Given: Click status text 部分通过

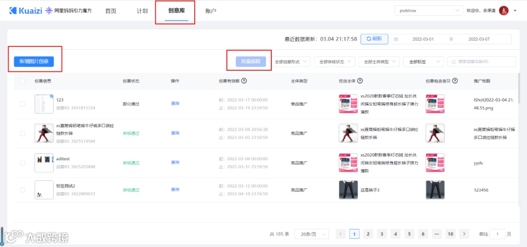Looking at the screenshot, I should (x=131, y=104).
